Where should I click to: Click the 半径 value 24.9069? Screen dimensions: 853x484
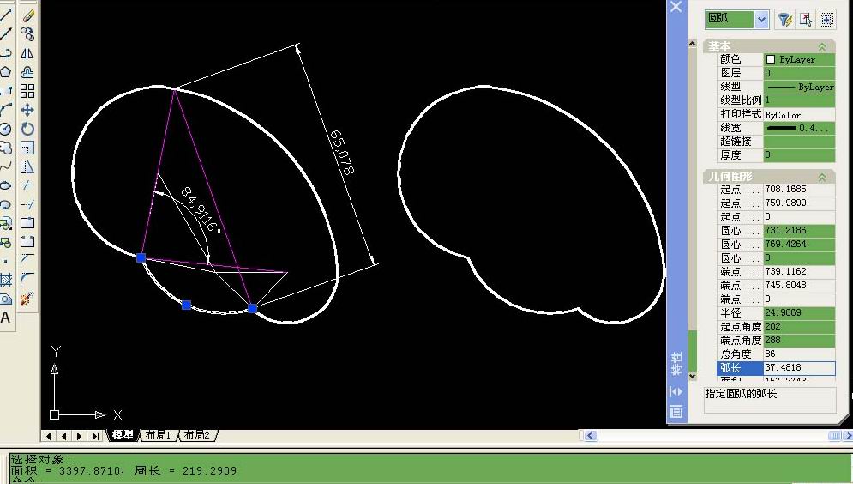799,312
